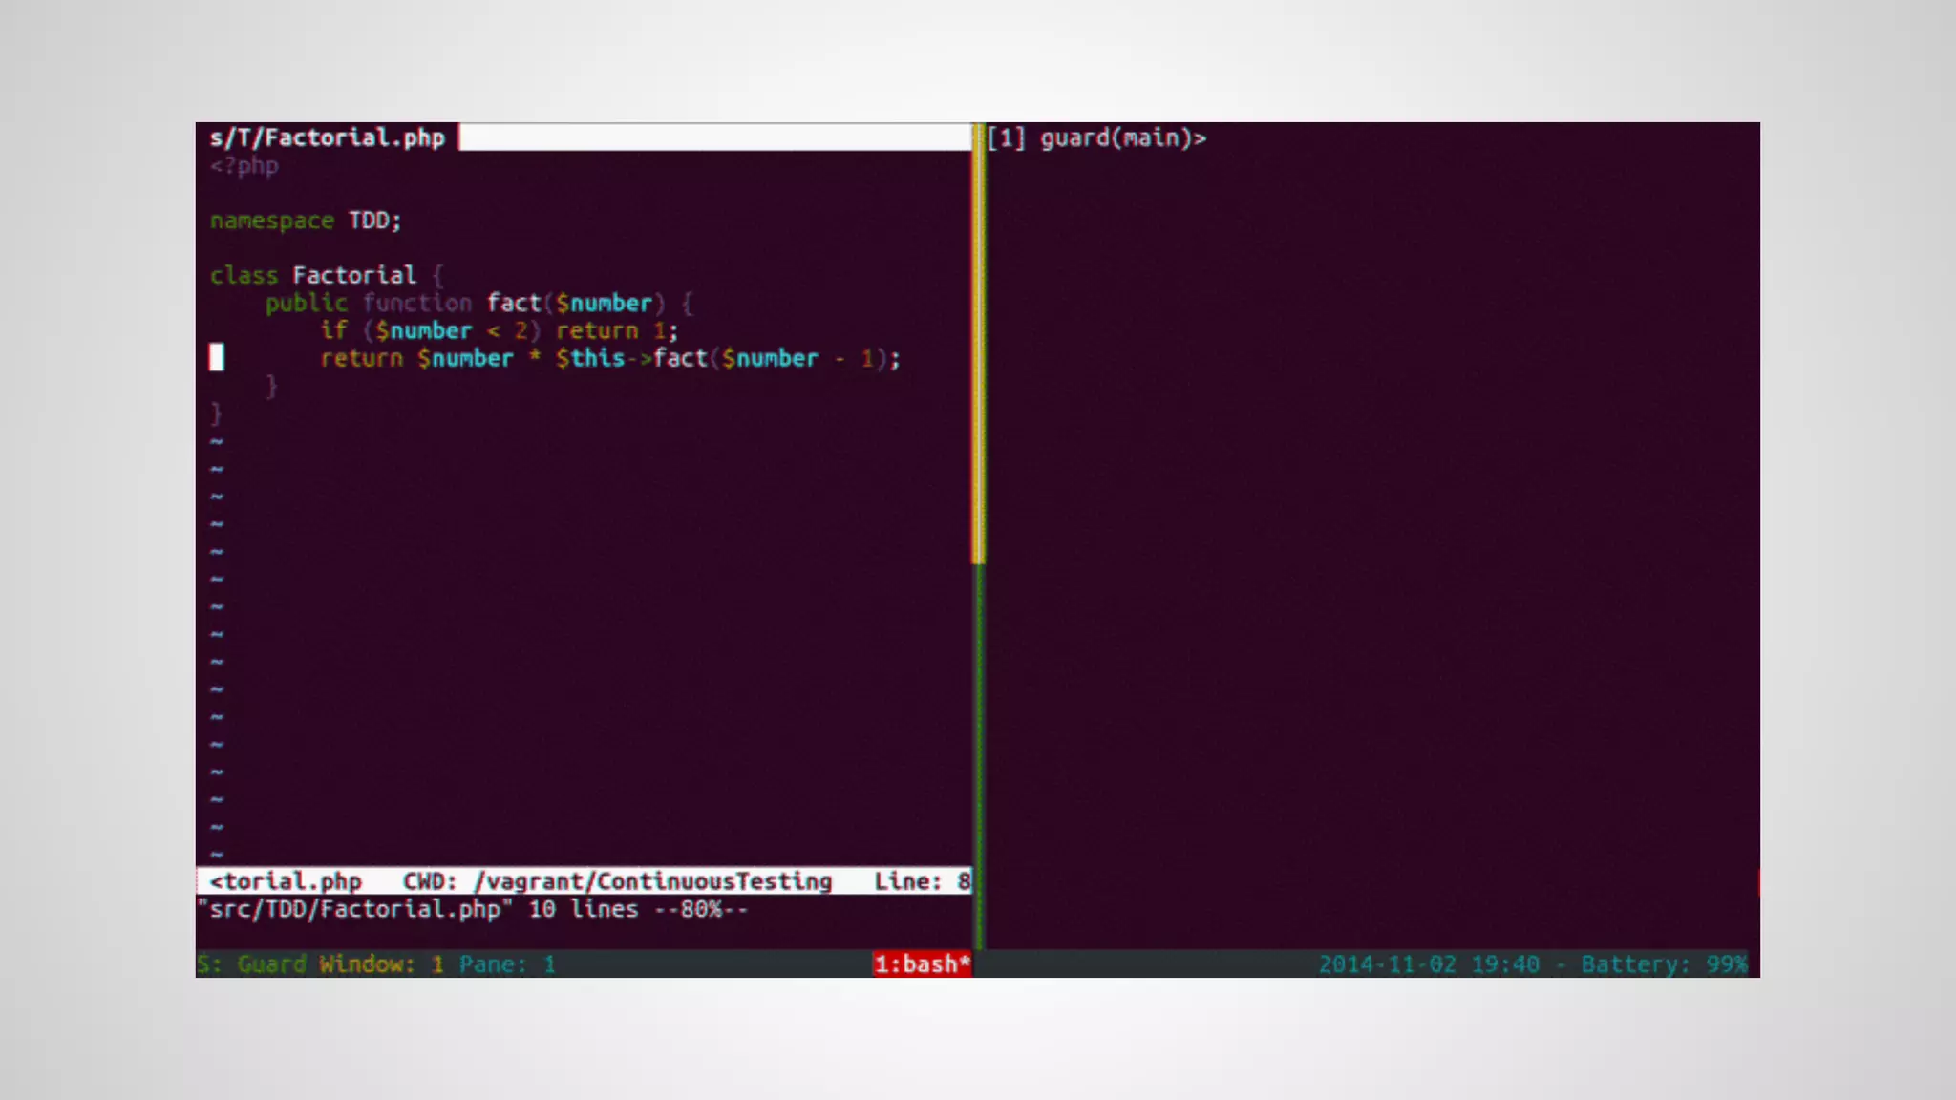Click the CWD path in vim statusline
The width and height of the screenshot is (1956, 1100).
(653, 881)
